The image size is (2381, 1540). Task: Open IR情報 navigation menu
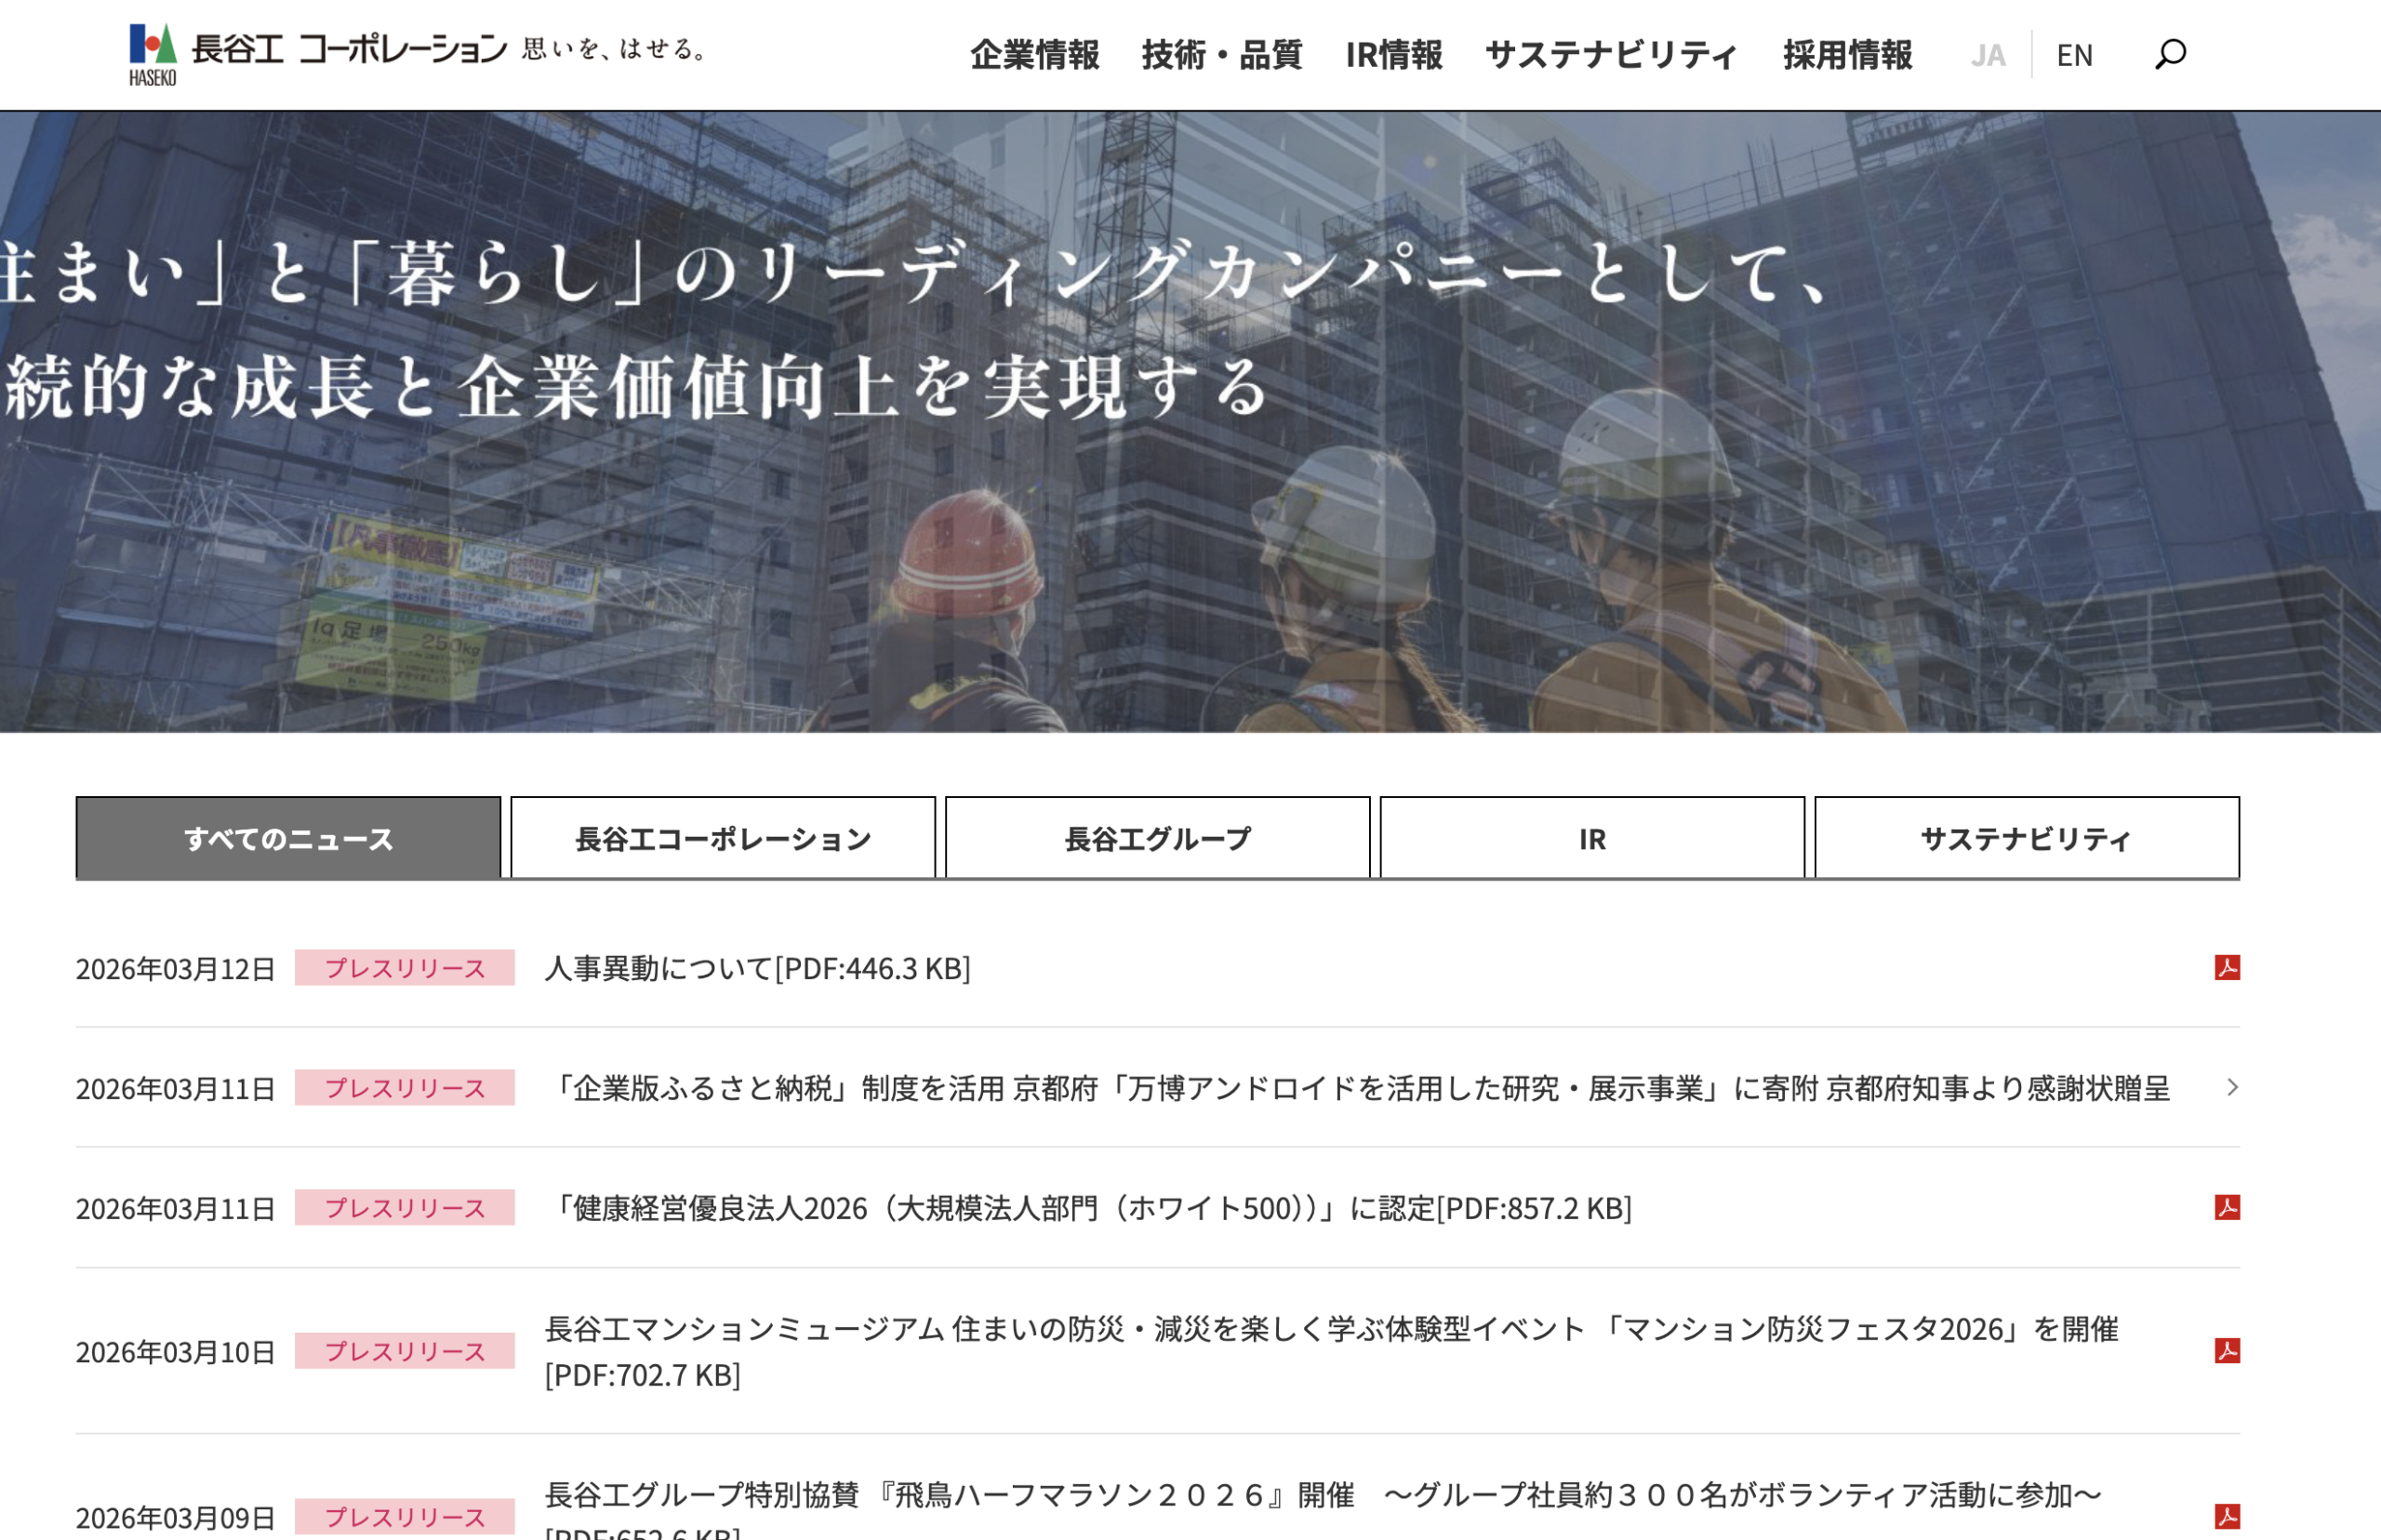[x=1393, y=55]
